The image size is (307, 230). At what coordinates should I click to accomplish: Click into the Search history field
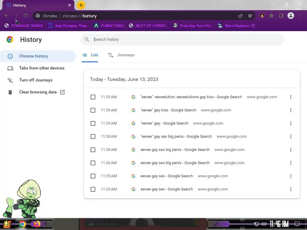(x=182, y=40)
